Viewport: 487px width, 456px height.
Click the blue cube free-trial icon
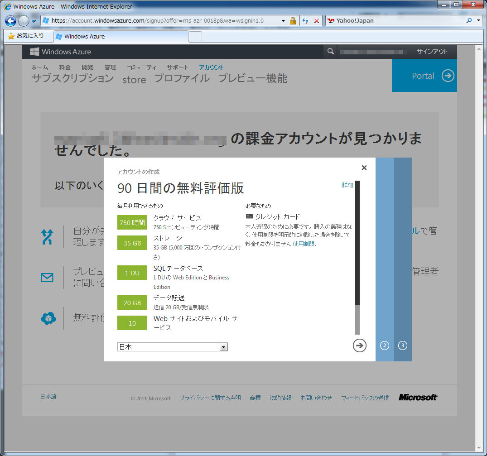point(48,318)
